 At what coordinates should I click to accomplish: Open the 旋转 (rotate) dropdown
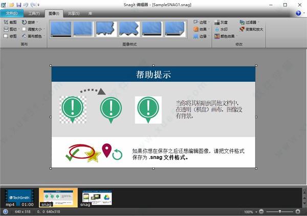tap(32, 23)
